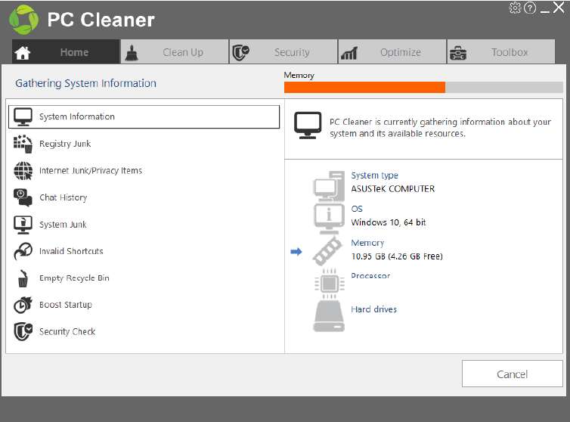
Task: Click the System type computer icon
Action: pos(329,186)
